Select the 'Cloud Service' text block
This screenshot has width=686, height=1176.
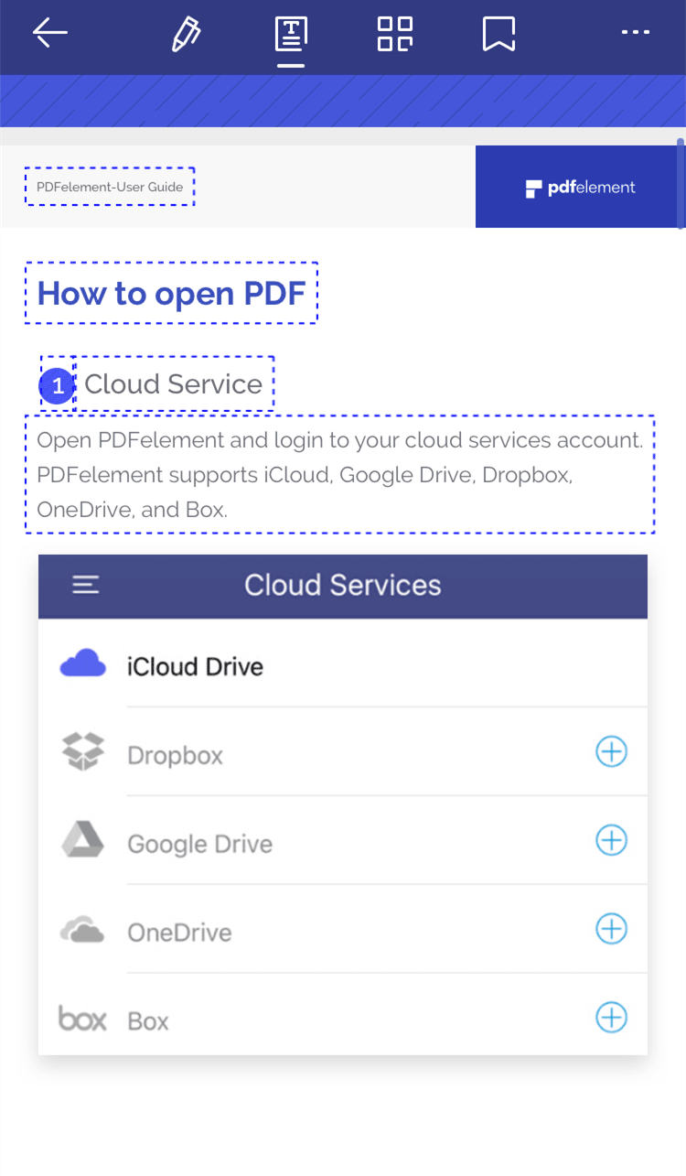tap(174, 383)
